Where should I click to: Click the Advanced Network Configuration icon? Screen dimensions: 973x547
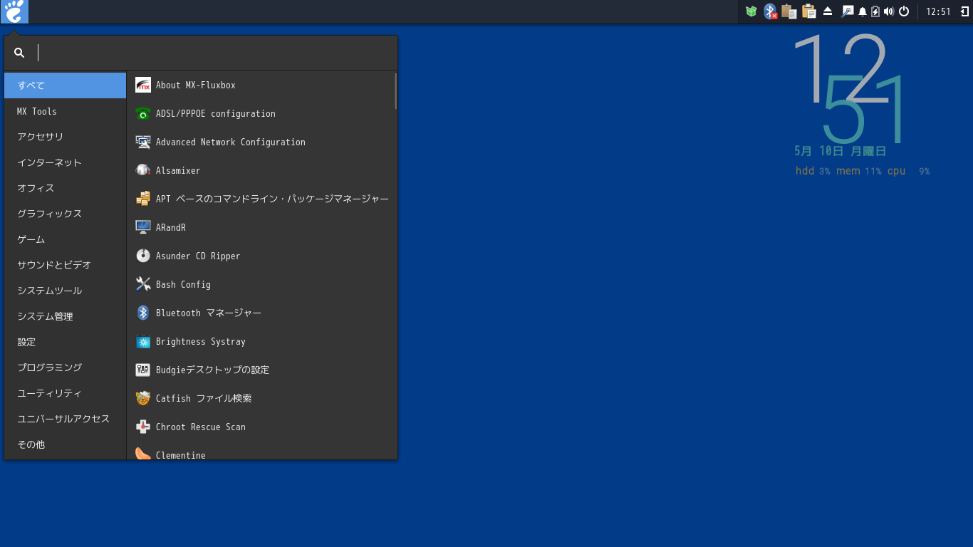(143, 142)
